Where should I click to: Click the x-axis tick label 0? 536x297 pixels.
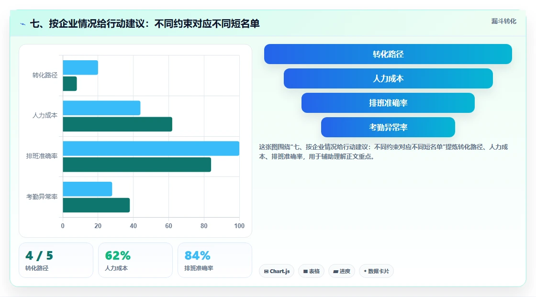(63, 226)
